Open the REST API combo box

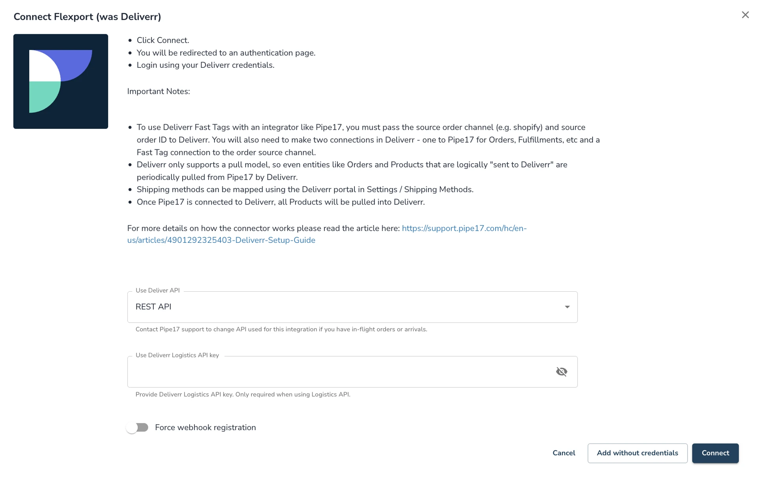[352, 307]
